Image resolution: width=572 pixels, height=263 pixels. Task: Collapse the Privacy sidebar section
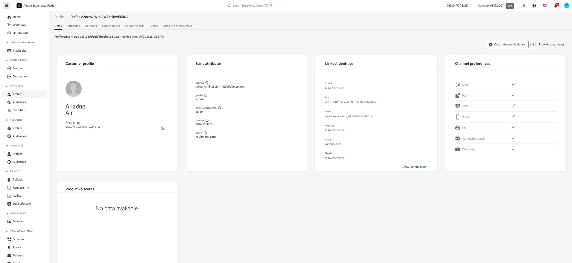(x=7, y=172)
